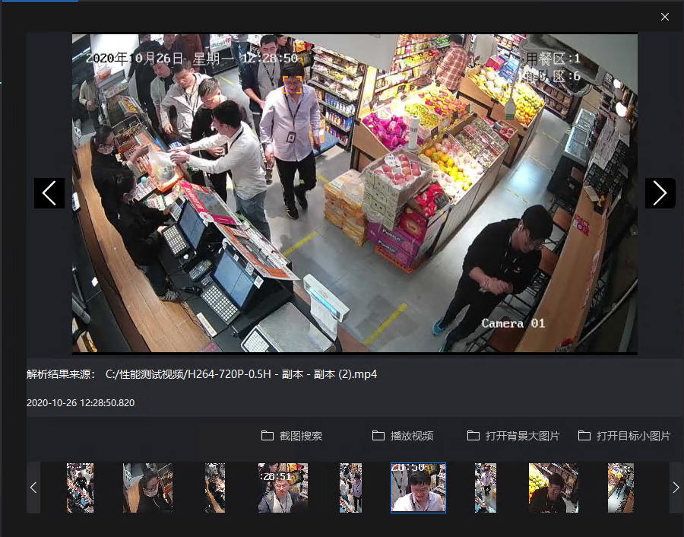Screen dimensions: 684x537
Task: Click the main surveillance image
Action: [x=355, y=193]
